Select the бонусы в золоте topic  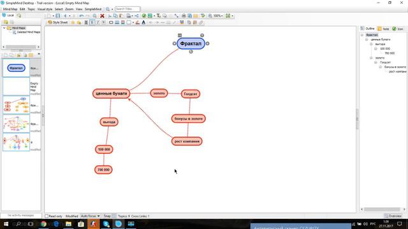click(189, 119)
